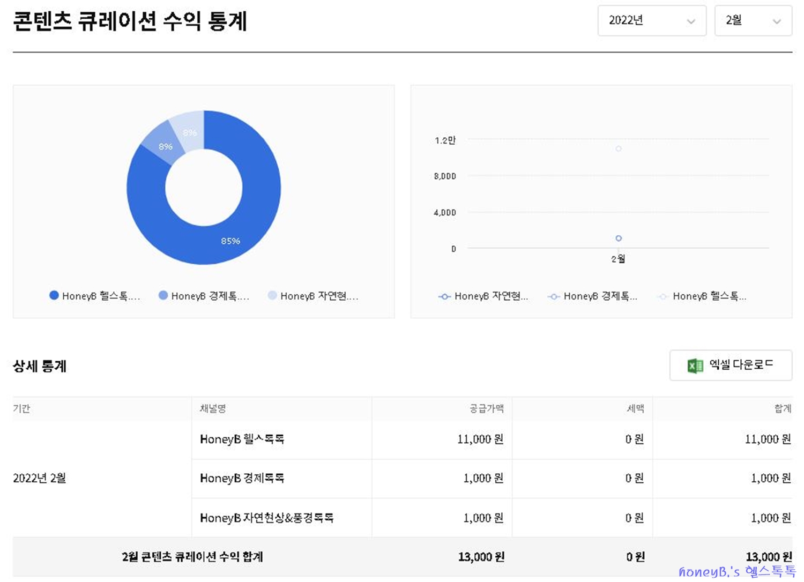Click the 공급가액 column header
This screenshot has height=582, width=804.
pos(487,409)
